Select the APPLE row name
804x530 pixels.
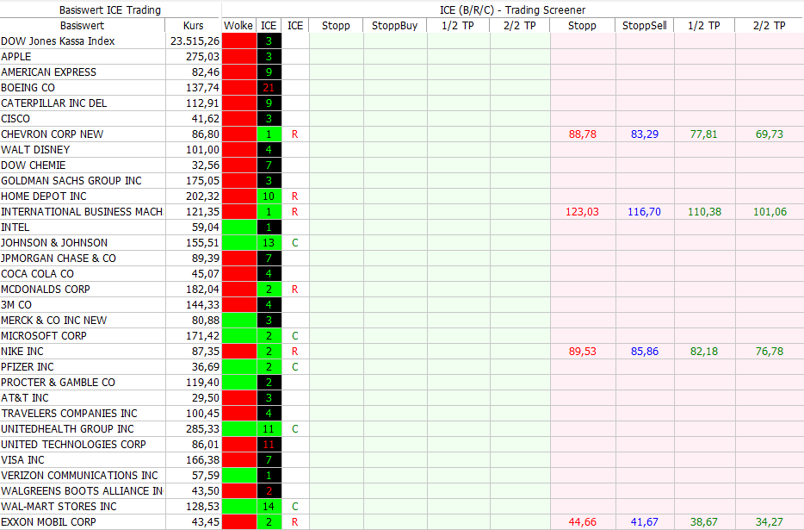pos(15,57)
